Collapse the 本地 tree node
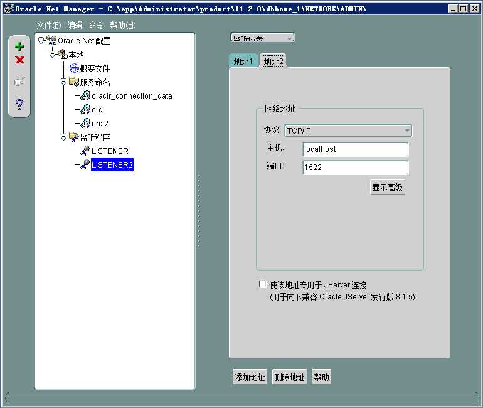483x408 pixels. [x=52, y=54]
